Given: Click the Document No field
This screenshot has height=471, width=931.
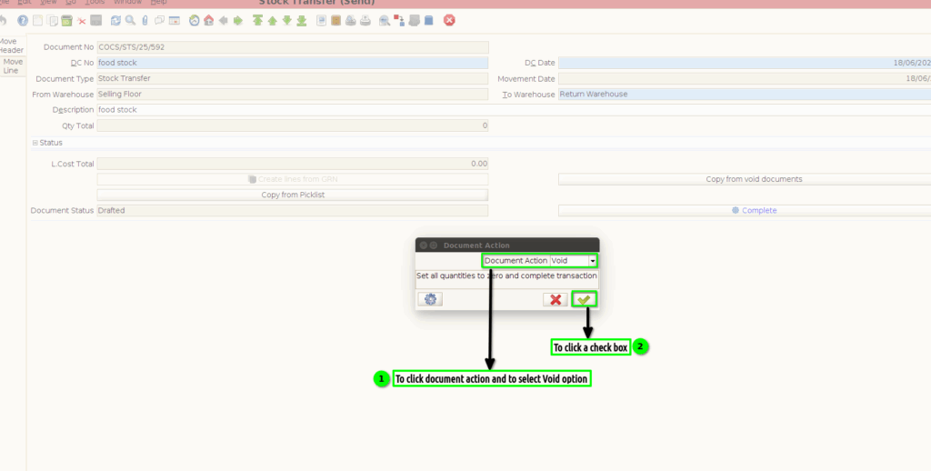Looking at the screenshot, I should tap(293, 47).
